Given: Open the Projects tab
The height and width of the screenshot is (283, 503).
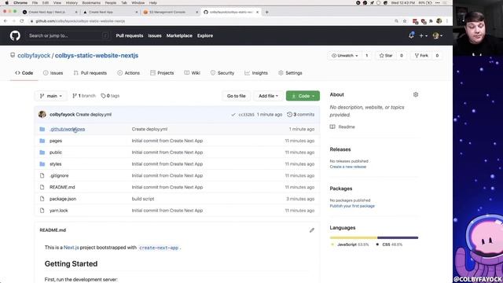Looking at the screenshot, I should 162,73.
